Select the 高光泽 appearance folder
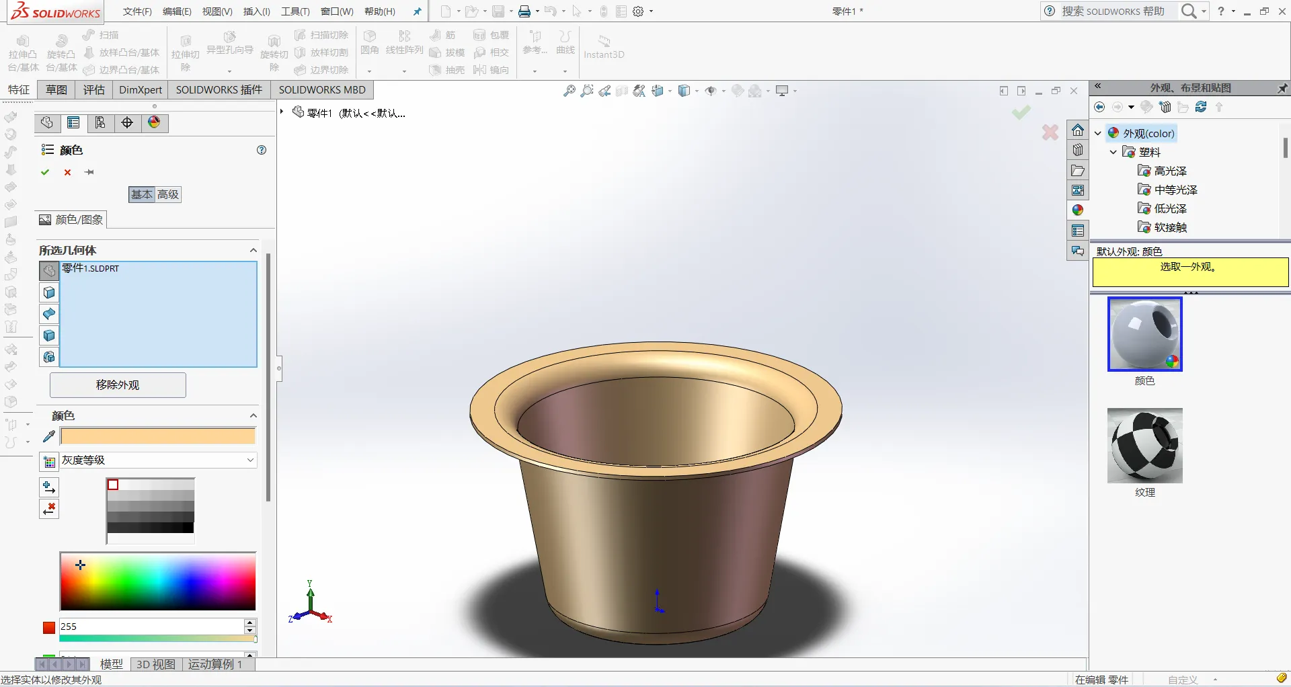1291x687 pixels. pos(1170,171)
